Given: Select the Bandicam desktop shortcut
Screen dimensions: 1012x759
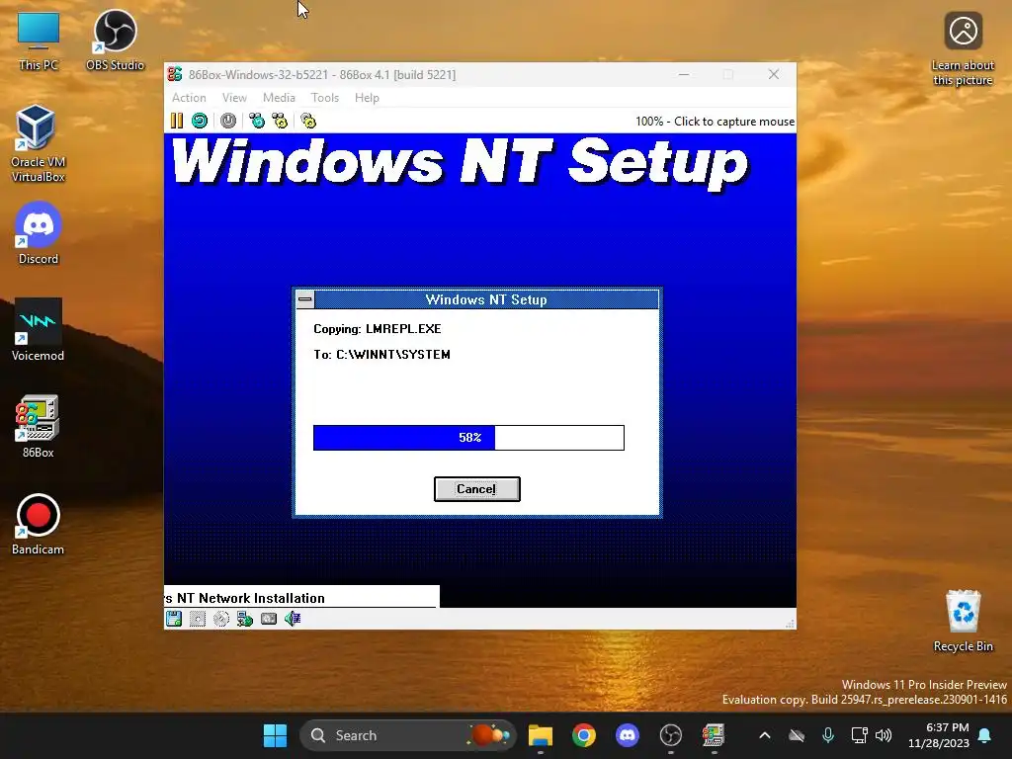Looking at the screenshot, I should click(x=39, y=524).
